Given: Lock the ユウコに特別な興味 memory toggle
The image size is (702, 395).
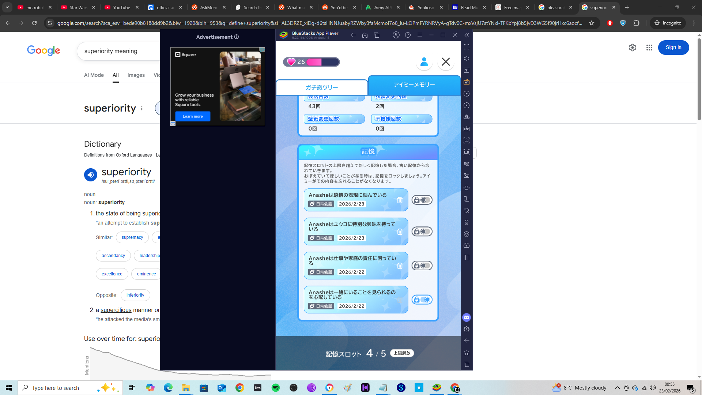Looking at the screenshot, I should click(x=422, y=232).
